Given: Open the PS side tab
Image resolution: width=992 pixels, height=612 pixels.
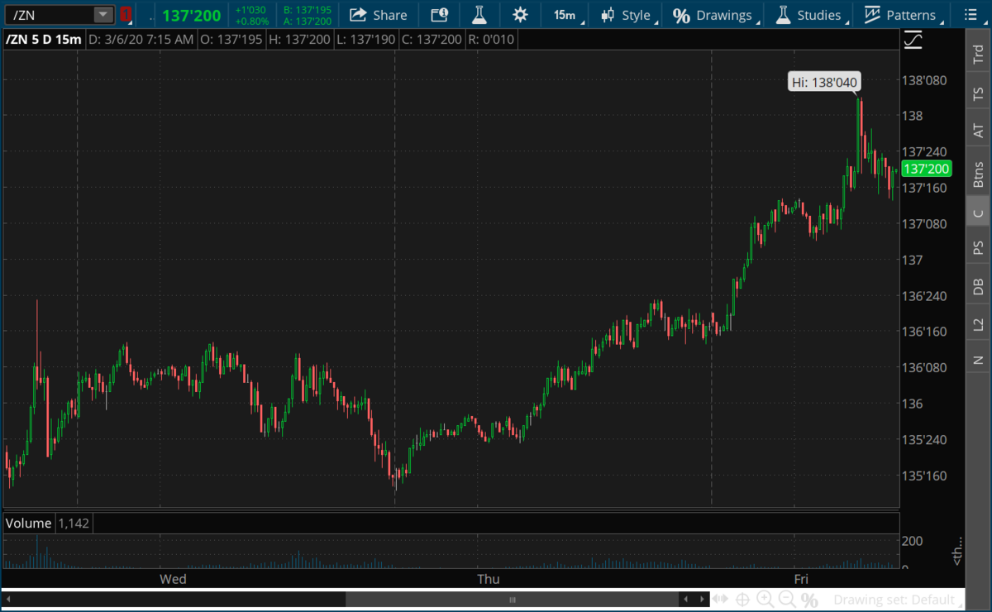Looking at the screenshot, I should (x=978, y=247).
